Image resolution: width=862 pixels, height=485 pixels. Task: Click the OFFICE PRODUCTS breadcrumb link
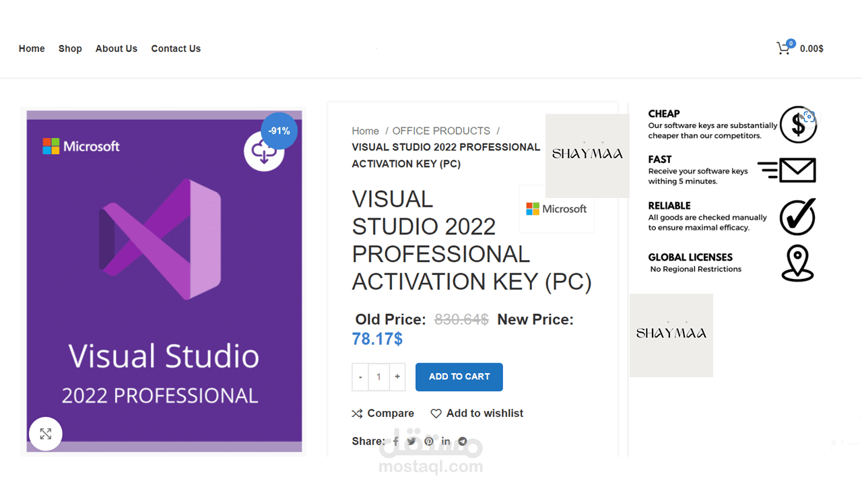click(x=441, y=131)
